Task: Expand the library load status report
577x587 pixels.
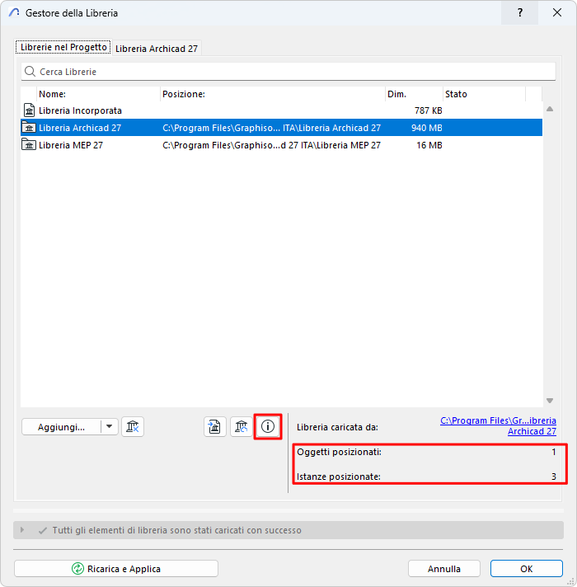Action: pos(22,530)
